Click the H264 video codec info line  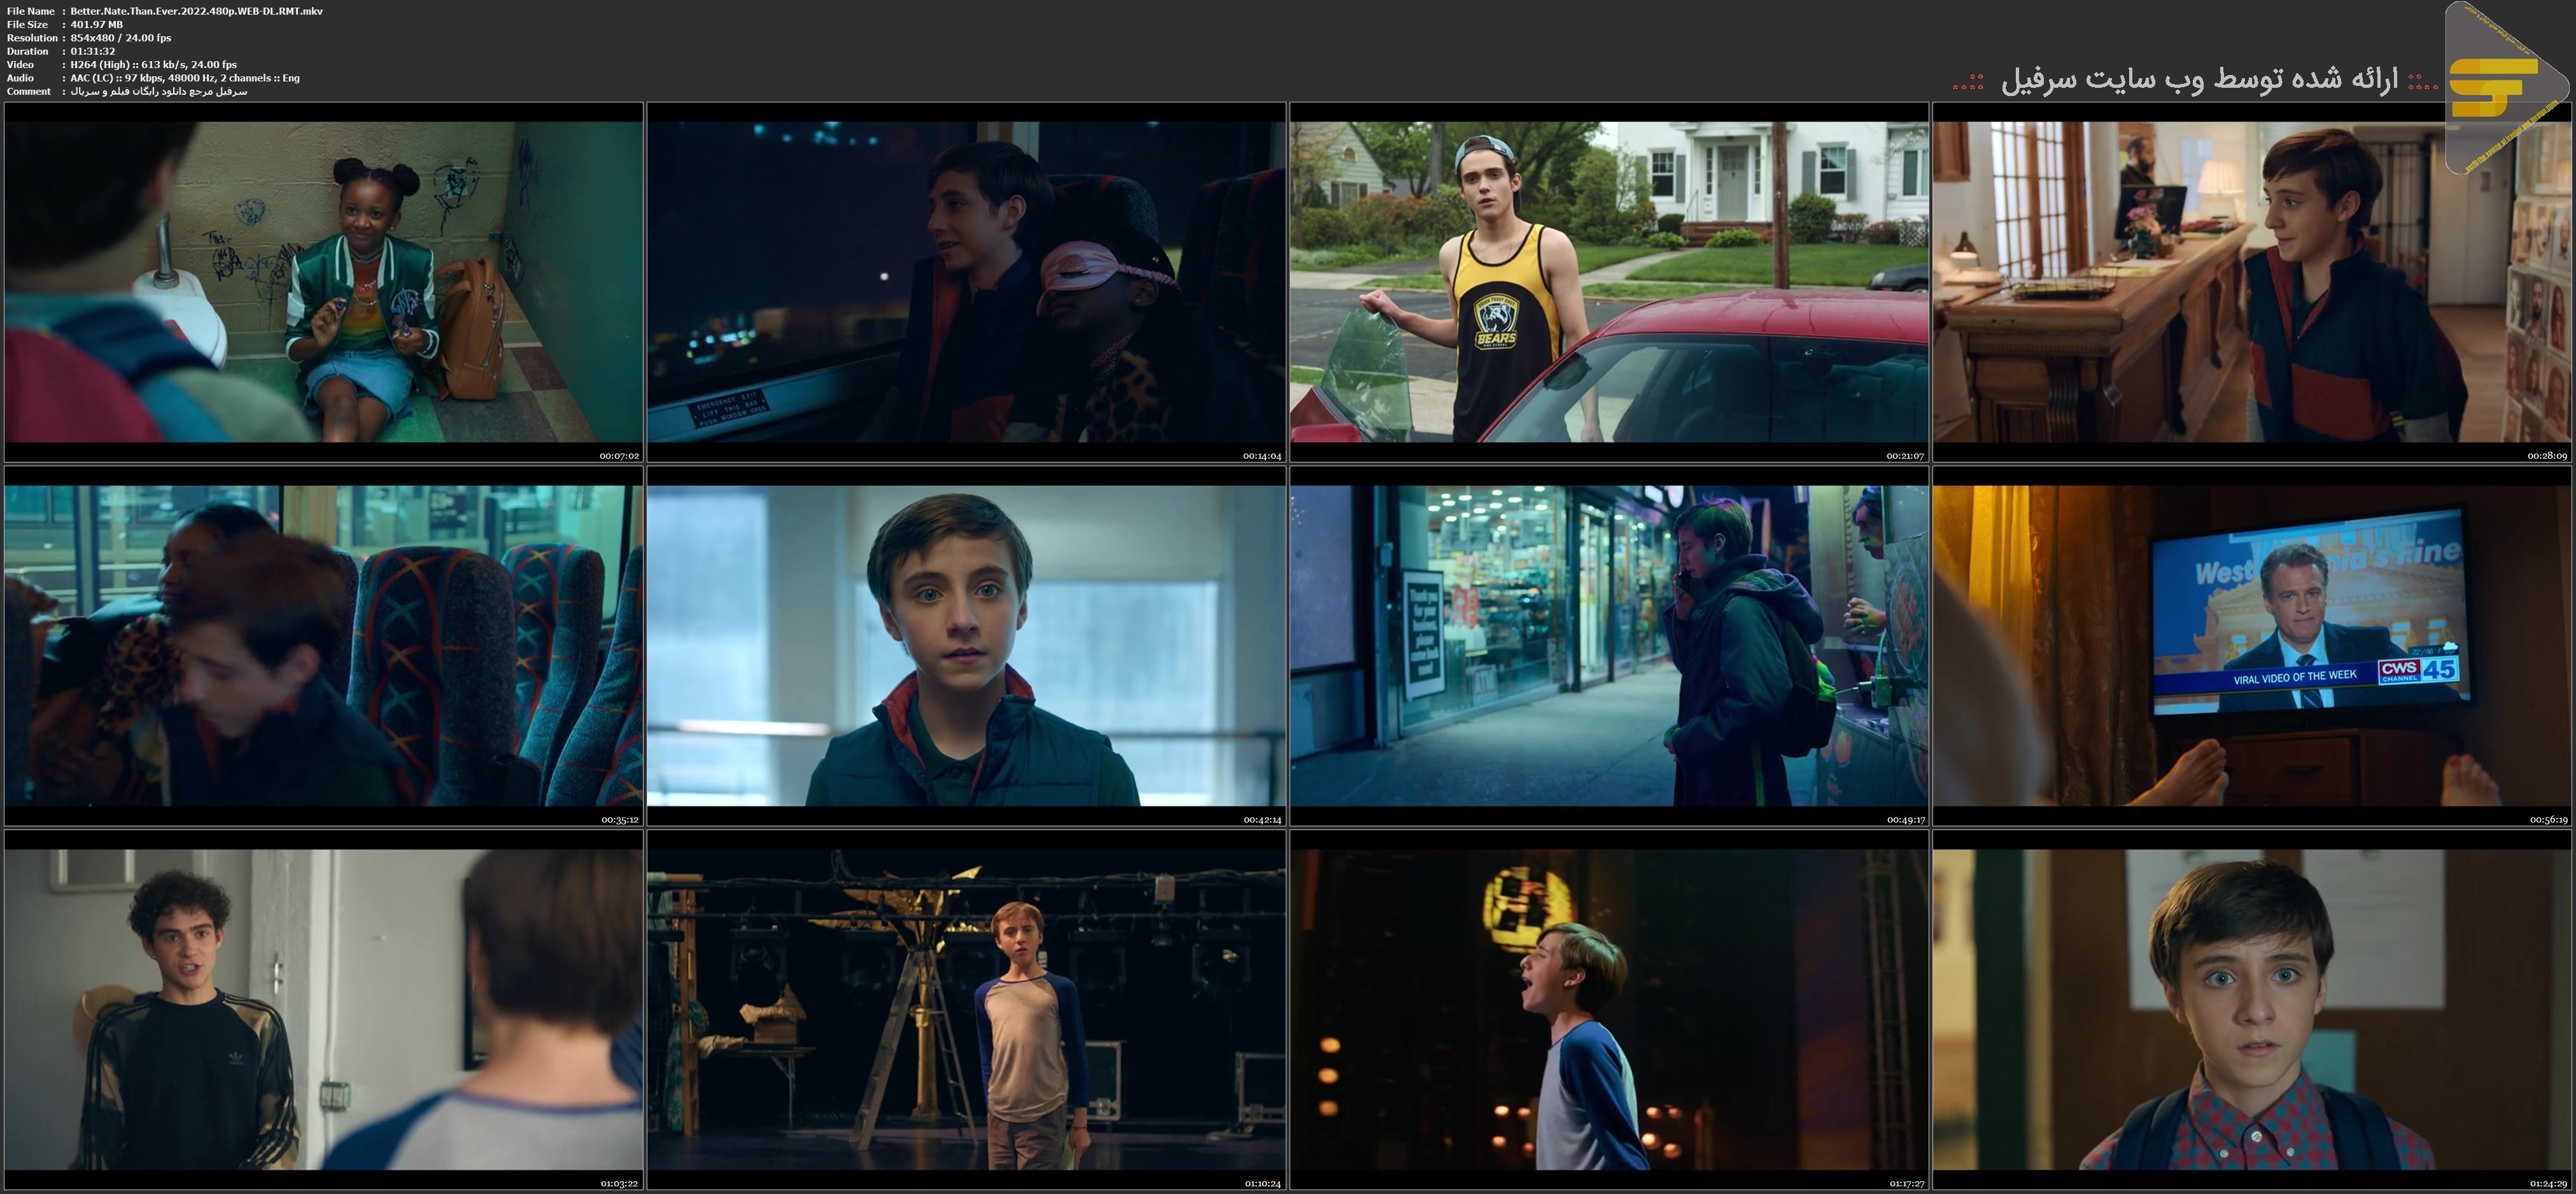click(x=153, y=64)
